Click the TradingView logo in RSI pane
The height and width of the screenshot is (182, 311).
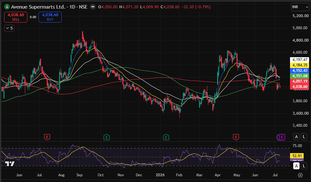coord(10,164)
